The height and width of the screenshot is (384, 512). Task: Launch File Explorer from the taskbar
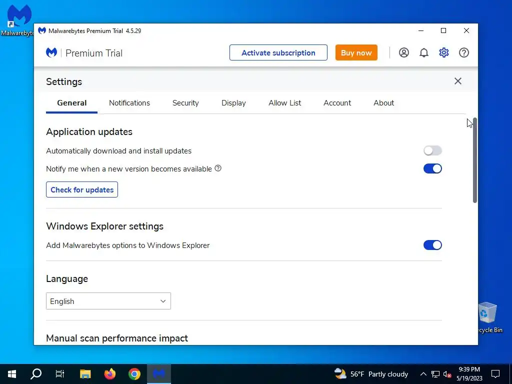pyautogui.click(x=85, y=374)
